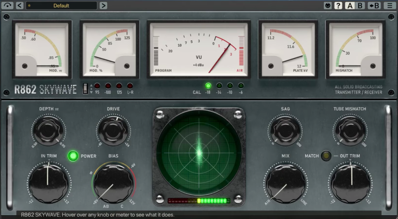Click the green radar oscilloscope display

point(199,153)
